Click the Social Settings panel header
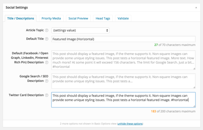The height and width of the screenshot is (130, 203). (101, 7)
